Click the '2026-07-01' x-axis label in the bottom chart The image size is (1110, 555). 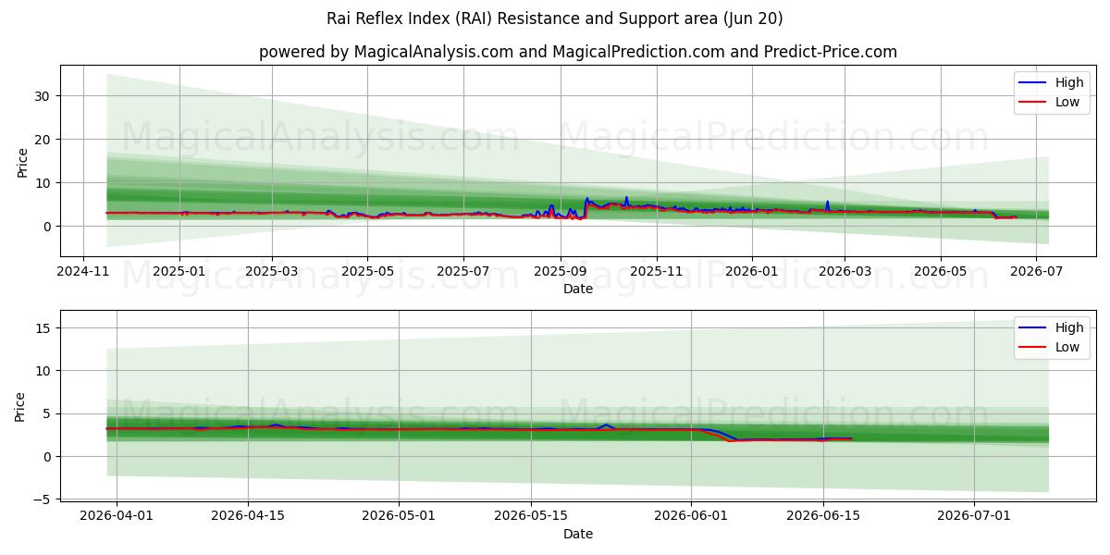[974, 517]
